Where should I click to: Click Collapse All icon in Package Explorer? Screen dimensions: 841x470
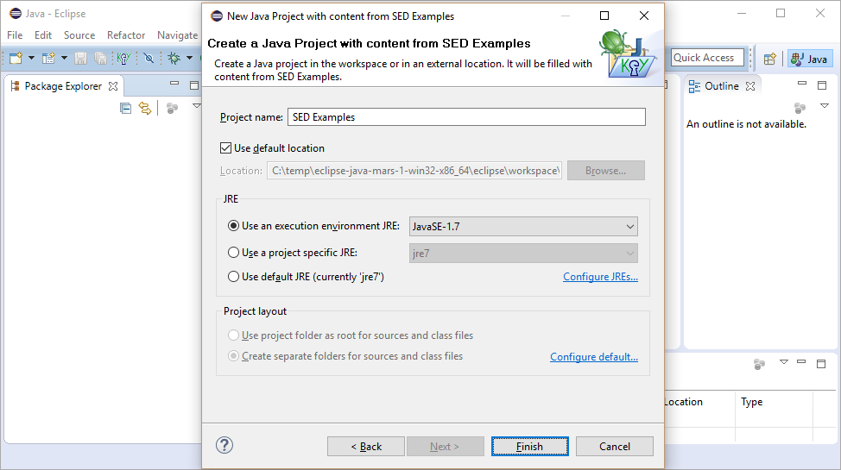pyautogui.click(x=125, y=109)
